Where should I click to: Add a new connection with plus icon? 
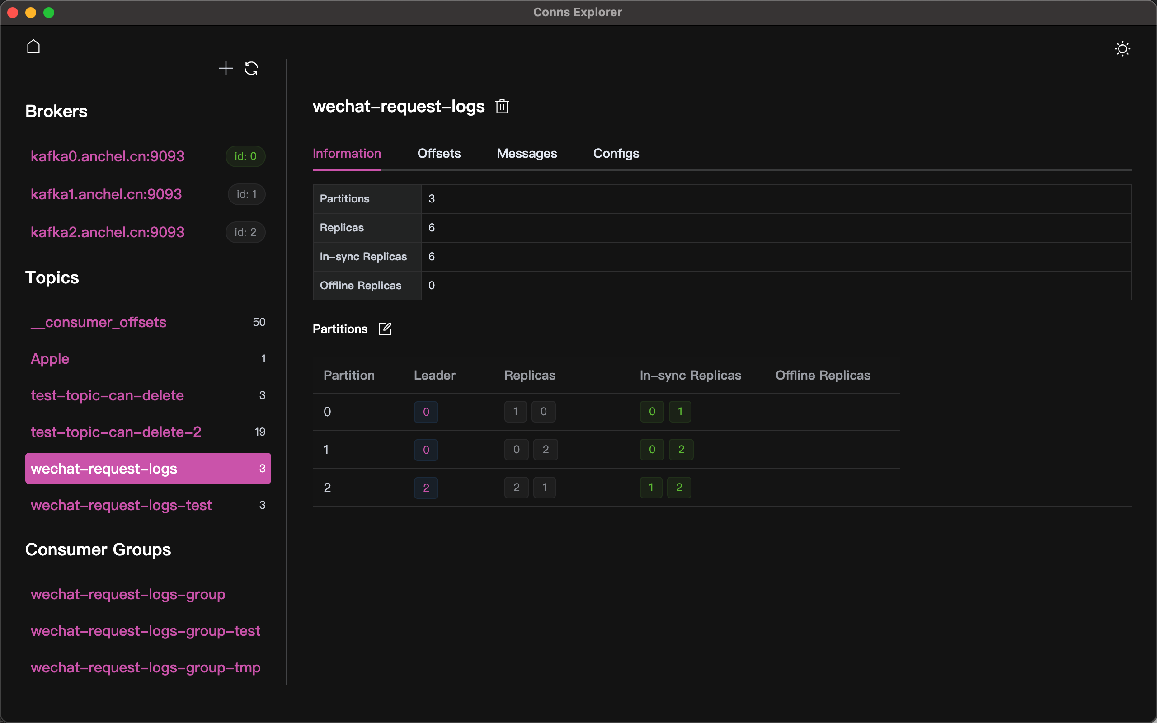(x=226, y=68)
